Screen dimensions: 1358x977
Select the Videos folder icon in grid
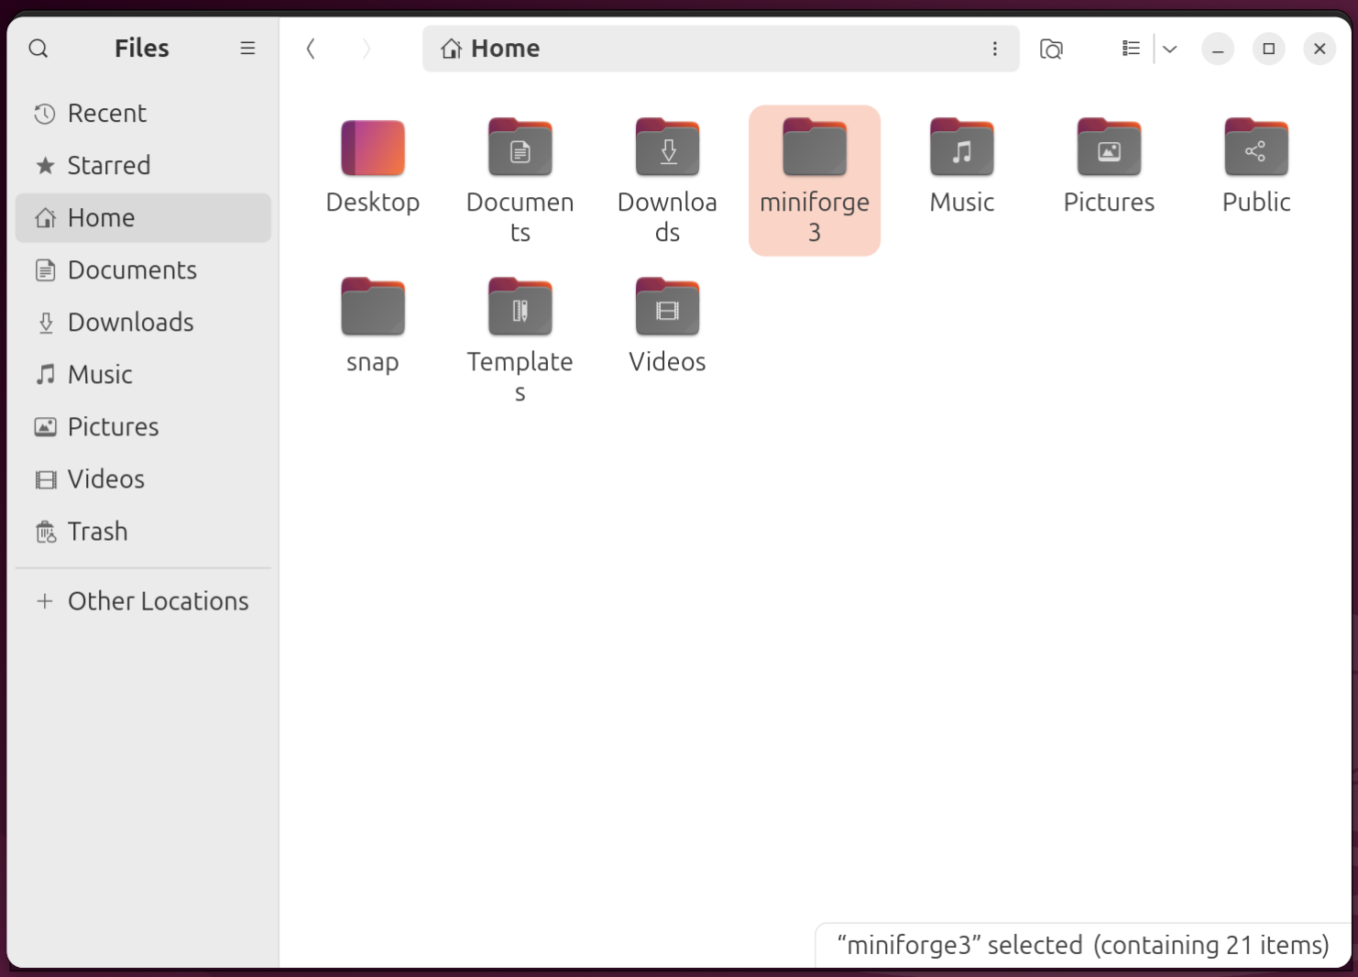click(668, 307)
